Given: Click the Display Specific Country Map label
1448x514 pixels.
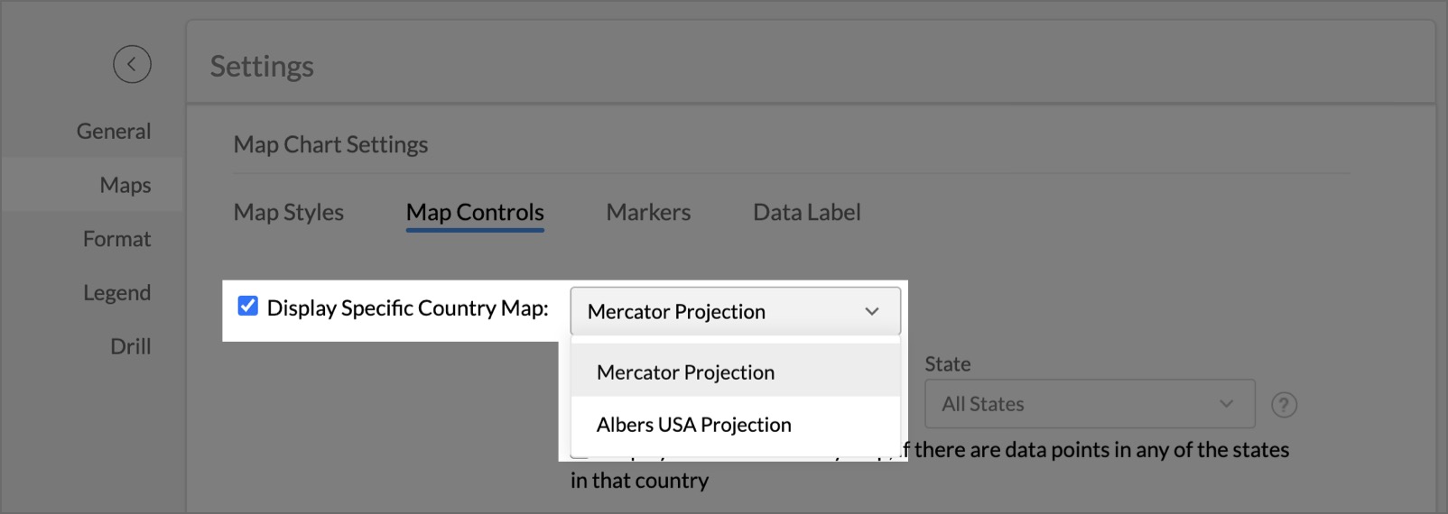Looking at the screenshot, I should point(407,308).
